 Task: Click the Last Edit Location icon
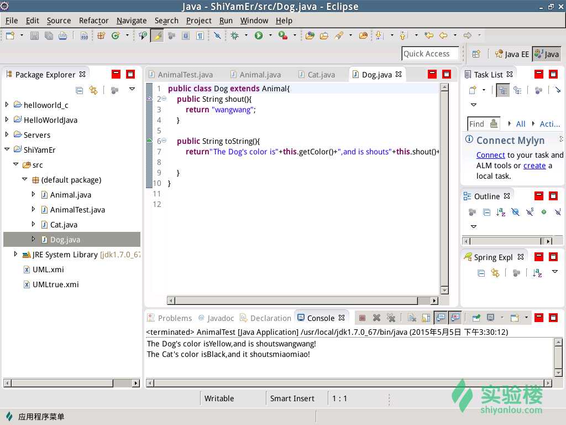[x=429, y=35]
